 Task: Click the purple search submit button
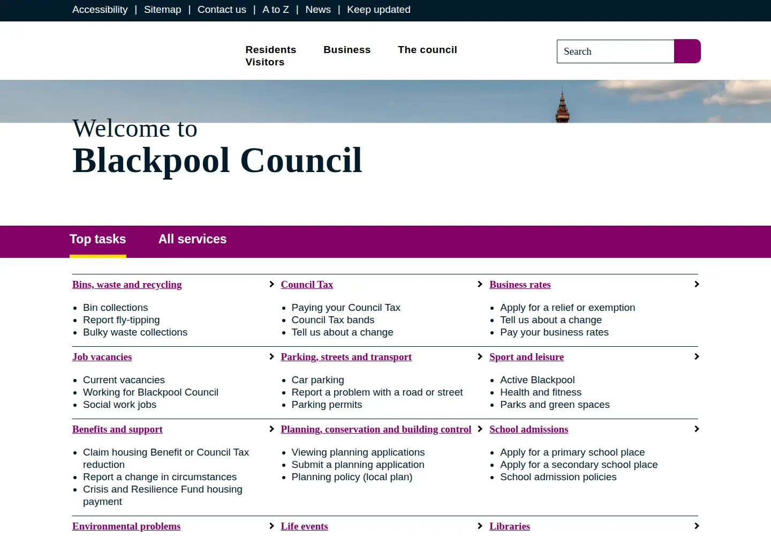687,51
